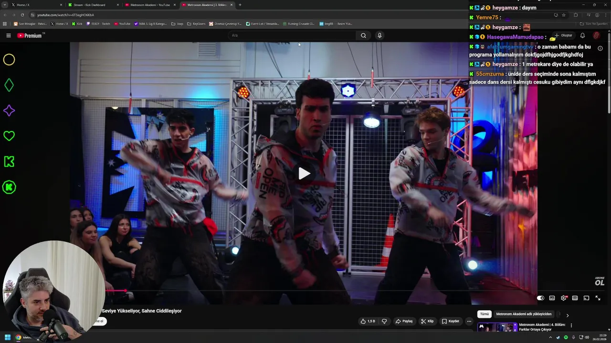Open the Vorp bookmarks folder
Image resolution: width=611 pixels, height=343 pixels.
(177, 23)
